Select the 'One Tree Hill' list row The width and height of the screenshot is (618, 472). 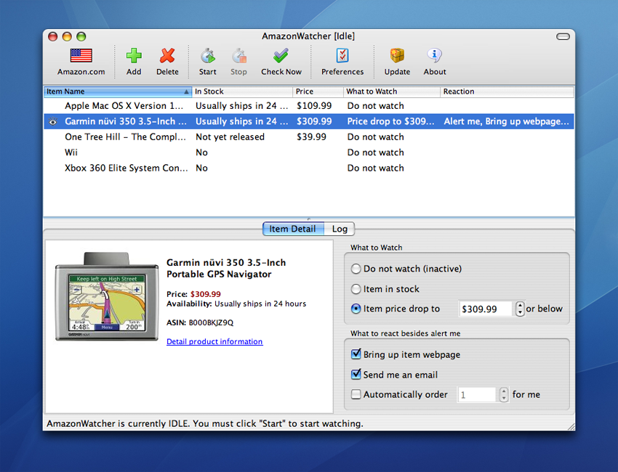pyautogui.click(x=308, y=137)
